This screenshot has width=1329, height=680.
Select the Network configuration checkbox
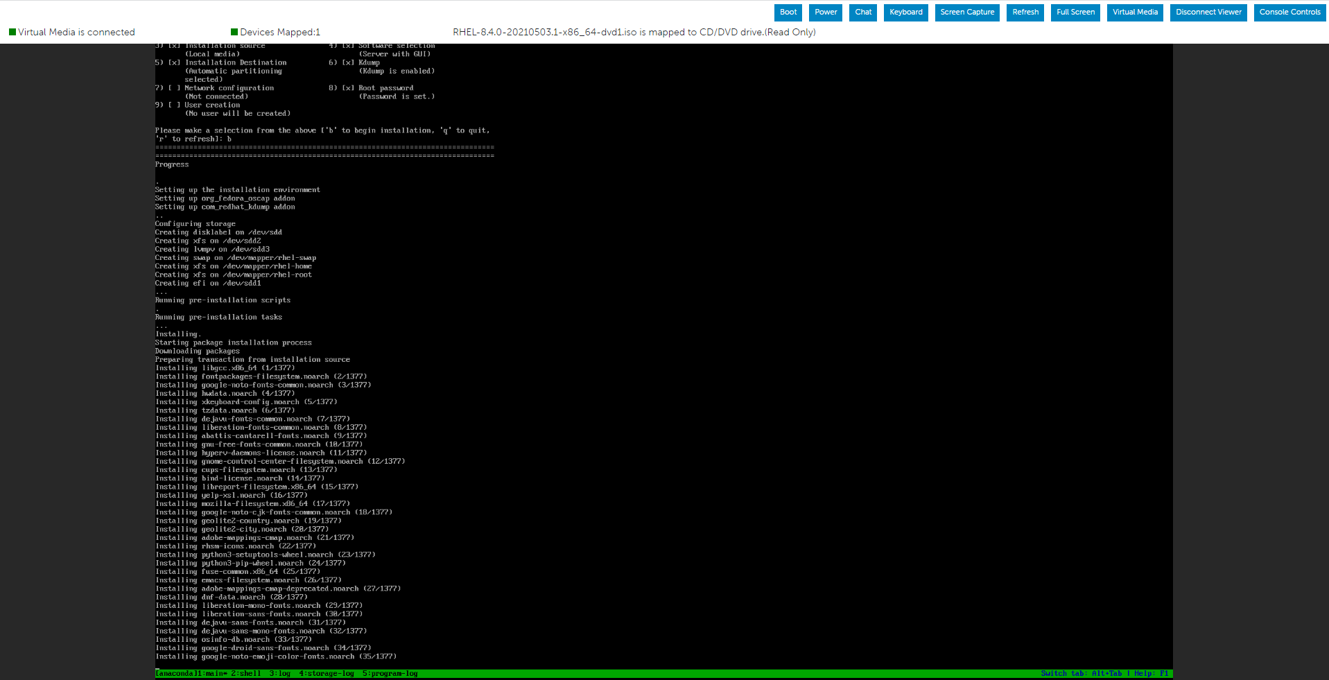click(172, 87)
